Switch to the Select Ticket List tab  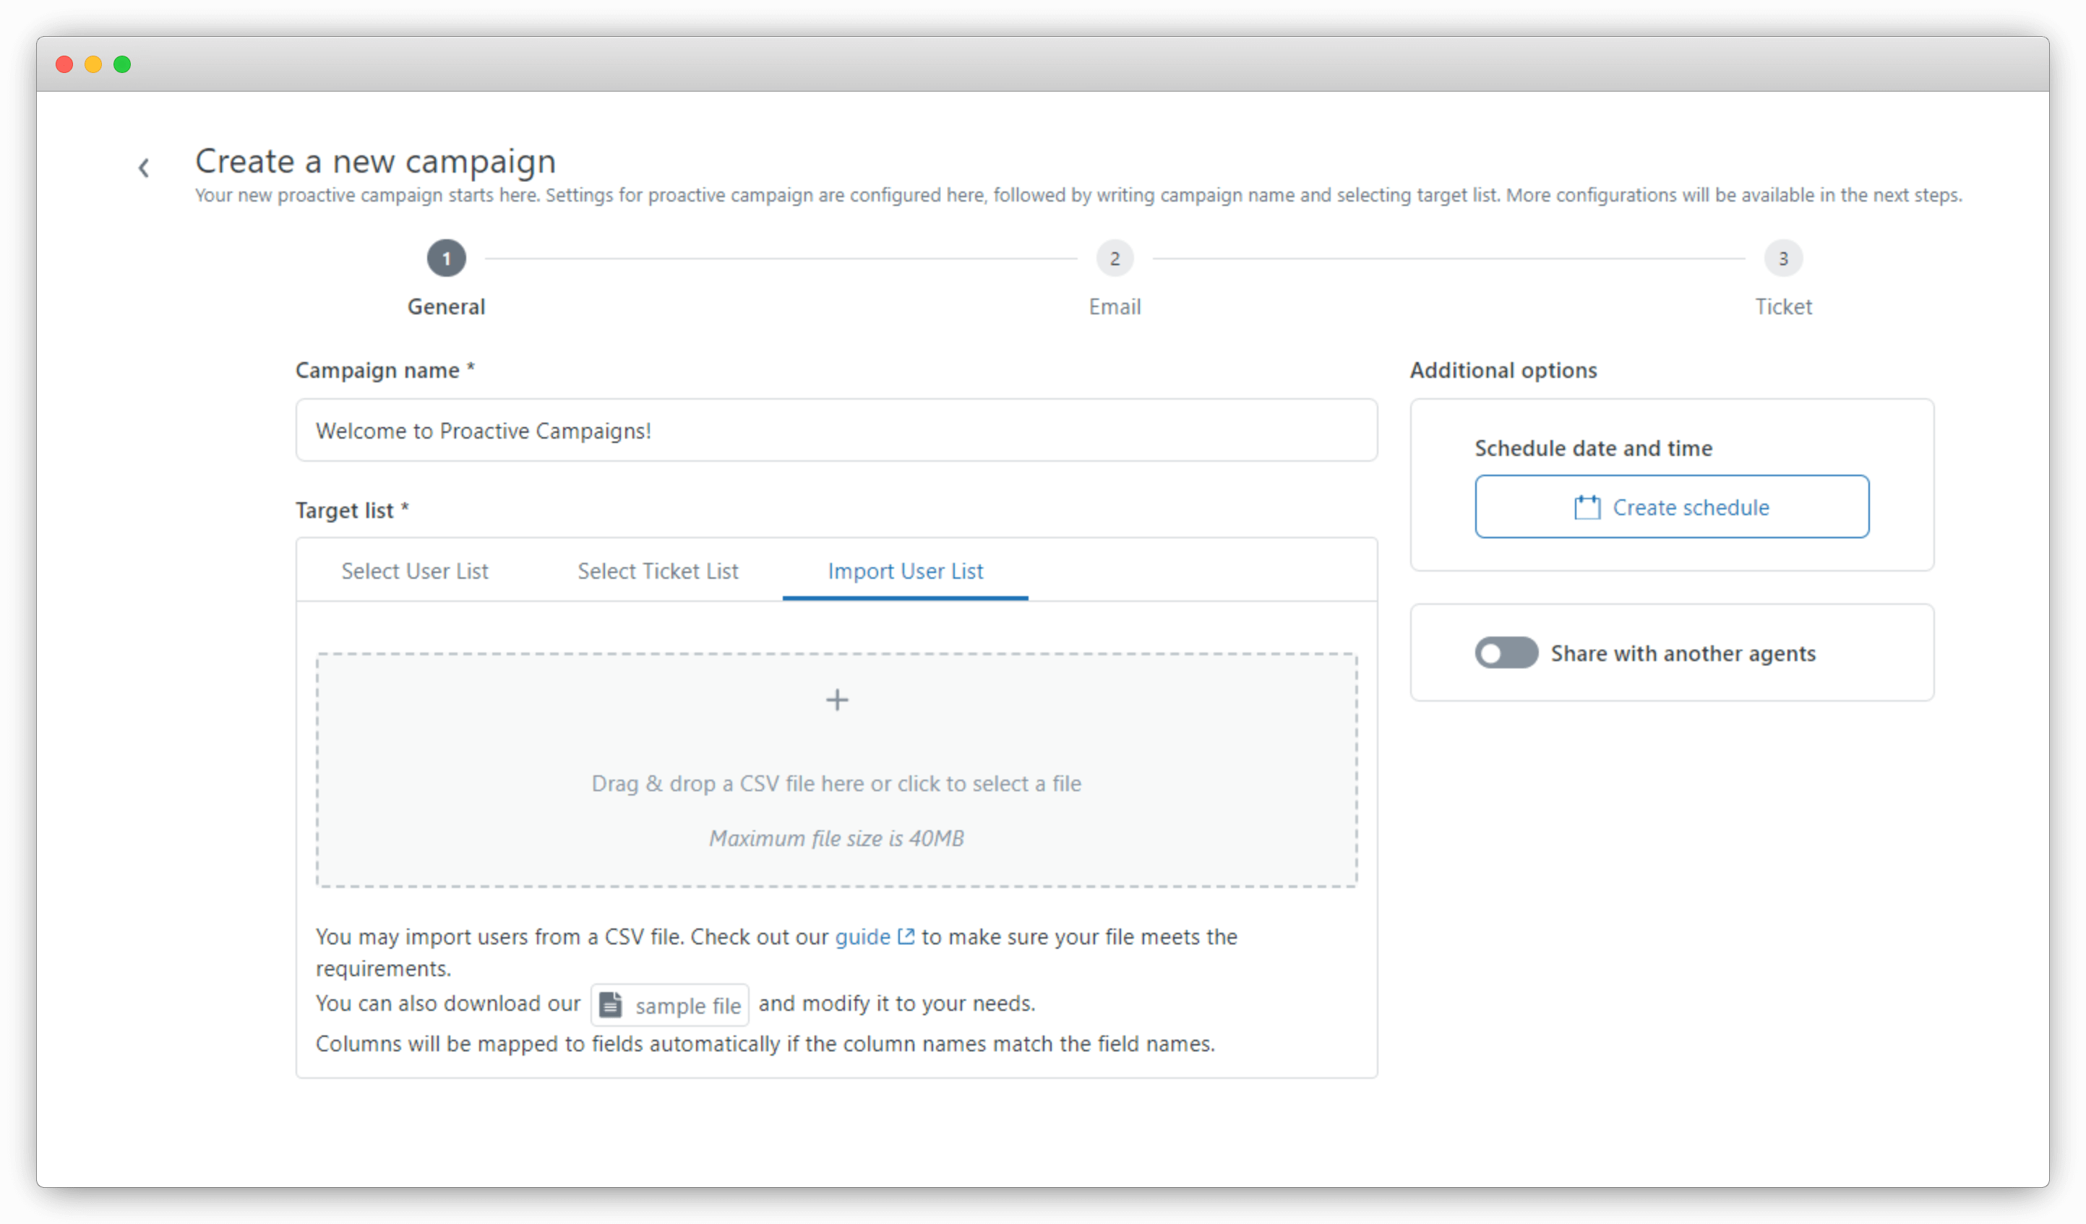[x=657, y=570]
